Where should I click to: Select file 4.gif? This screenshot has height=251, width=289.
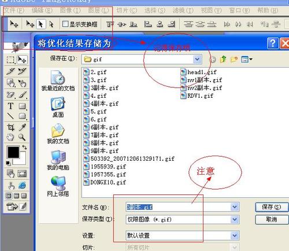(95, 95)
